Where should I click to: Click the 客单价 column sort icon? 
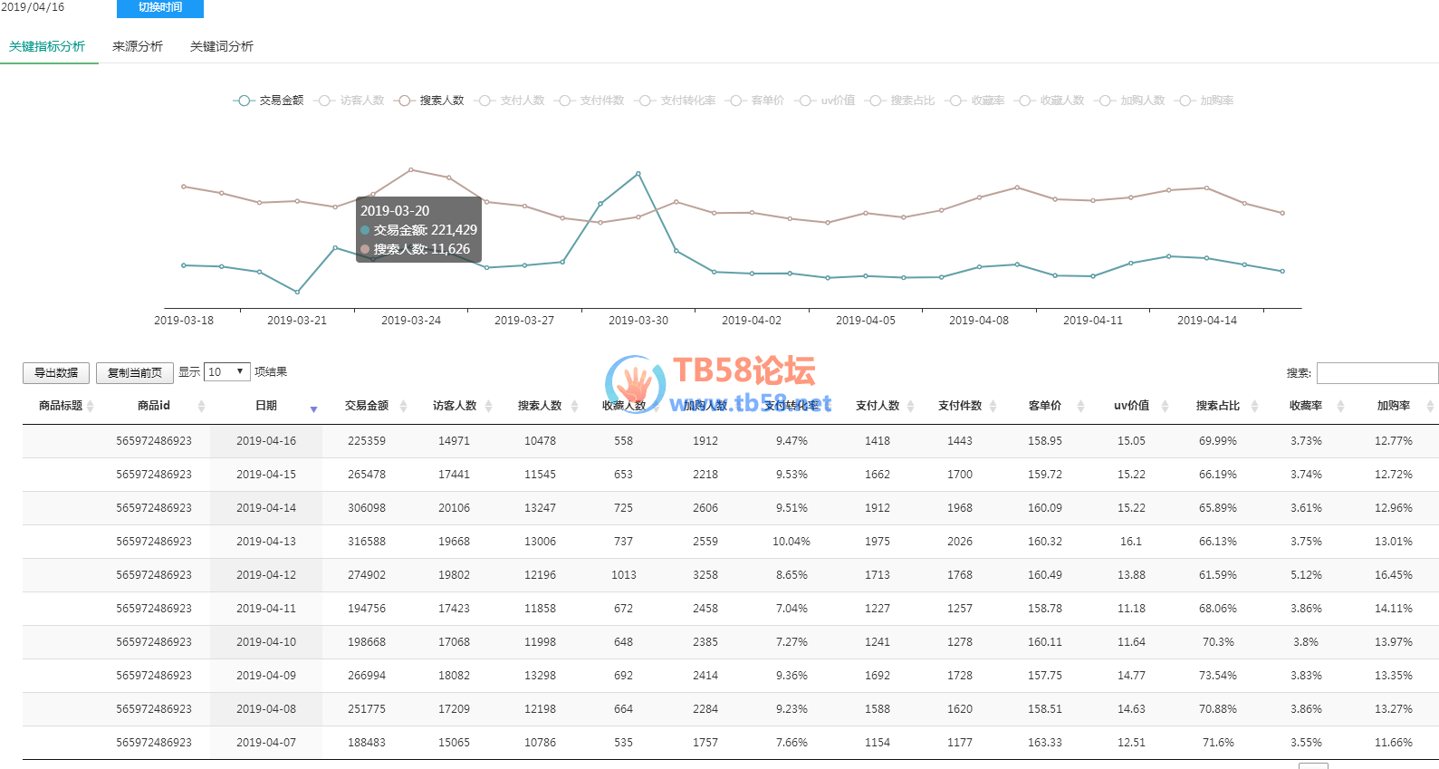1080,406
